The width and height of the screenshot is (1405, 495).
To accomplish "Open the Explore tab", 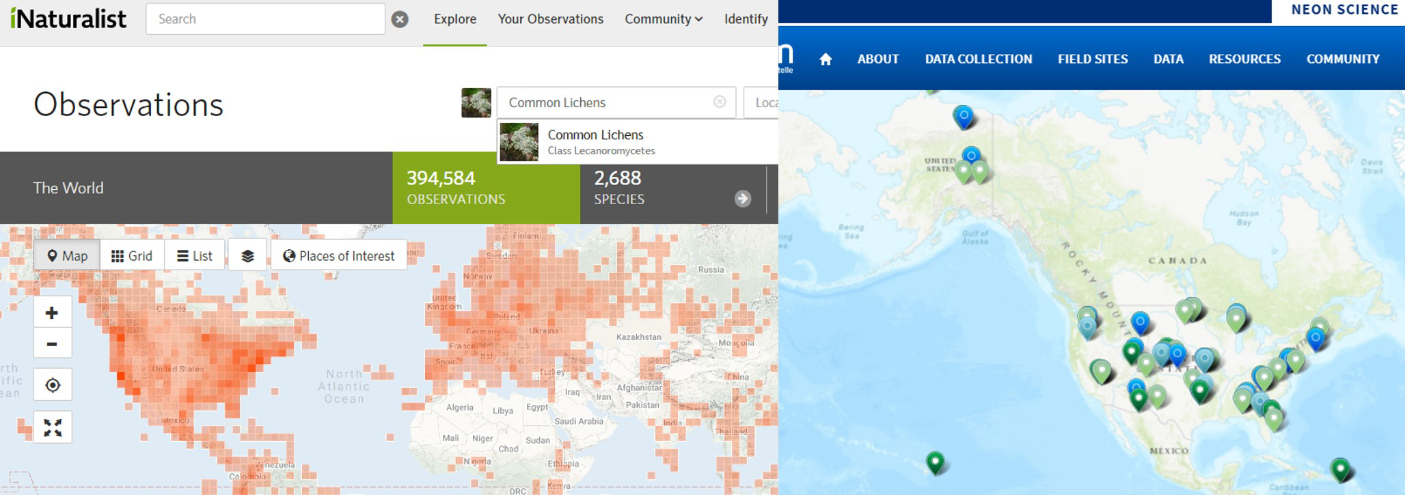I will 454,19.
